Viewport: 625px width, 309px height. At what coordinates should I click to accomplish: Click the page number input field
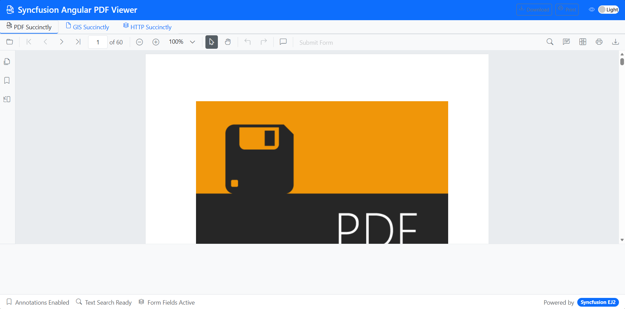point(98,42)
